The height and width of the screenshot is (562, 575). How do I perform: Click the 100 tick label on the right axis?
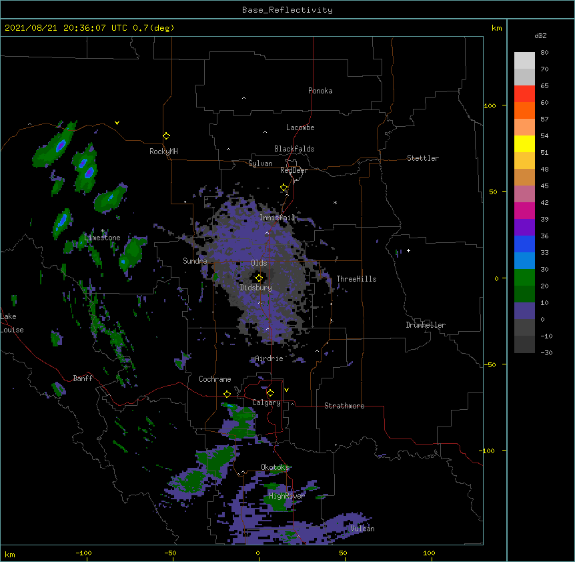490,105
